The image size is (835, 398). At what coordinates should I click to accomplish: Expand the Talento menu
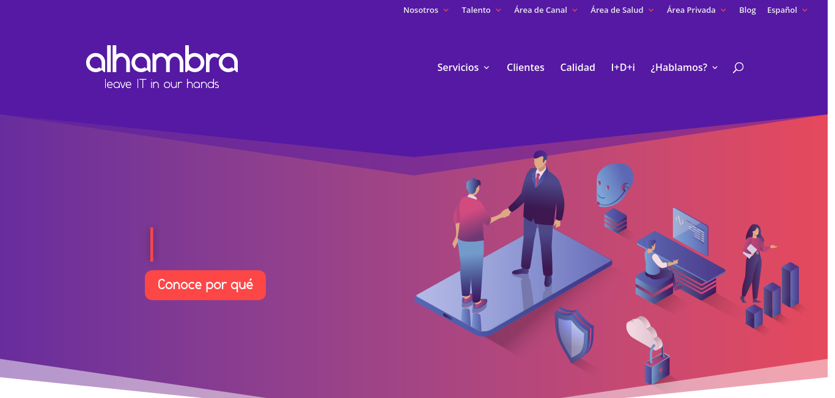click(481, 10)
